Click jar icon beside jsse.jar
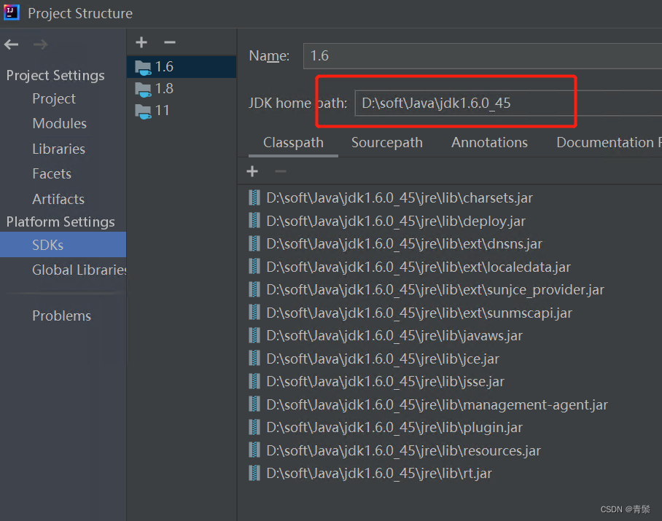The width and height of the screenshot is (662, 521). (254, 381)
